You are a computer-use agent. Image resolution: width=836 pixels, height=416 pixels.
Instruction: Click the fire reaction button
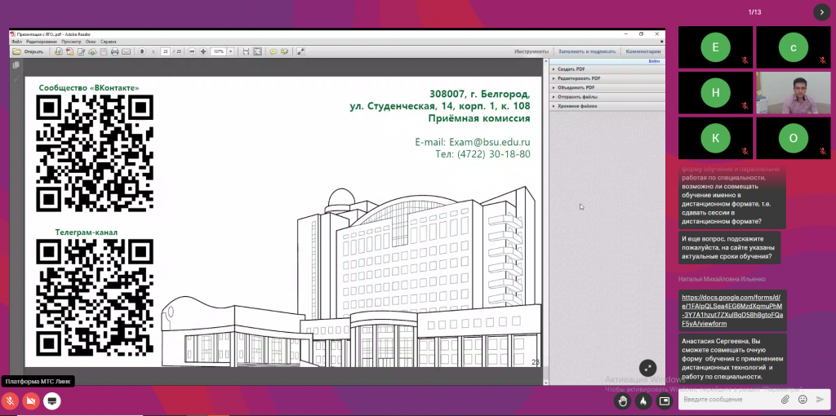643,401
